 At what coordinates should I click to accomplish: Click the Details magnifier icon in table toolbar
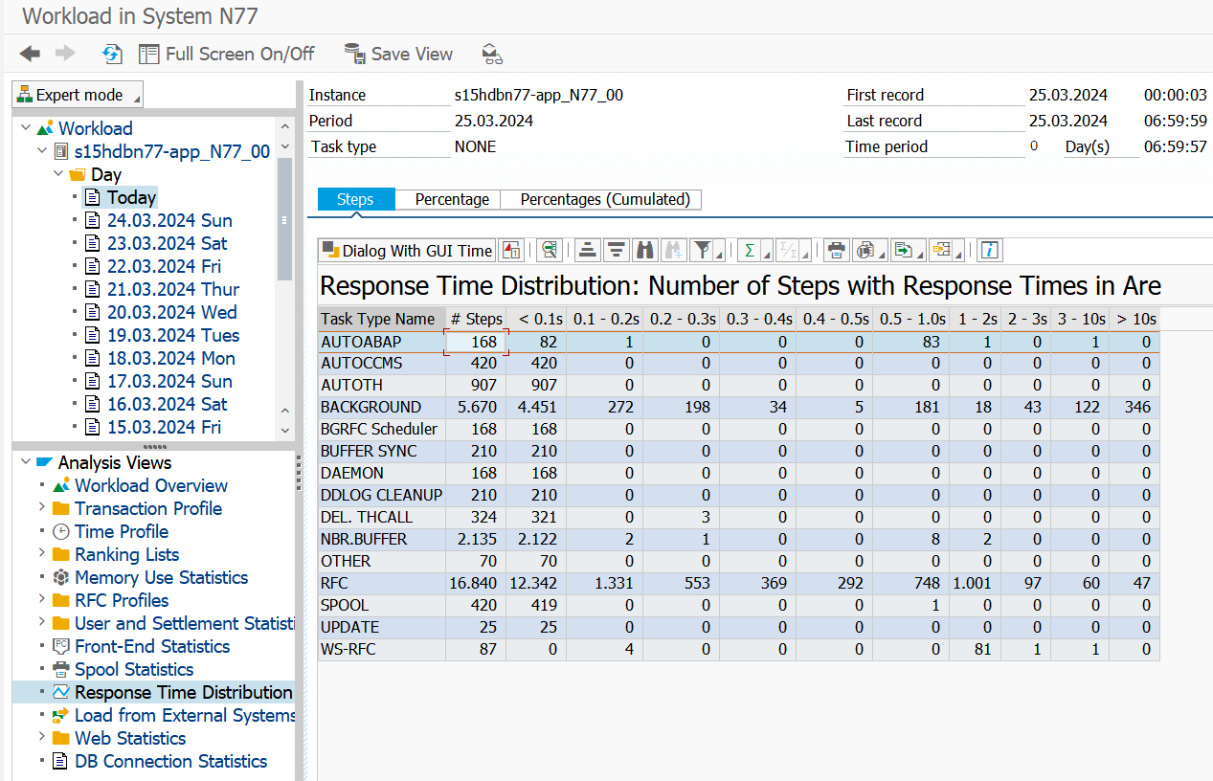[549, 251]
